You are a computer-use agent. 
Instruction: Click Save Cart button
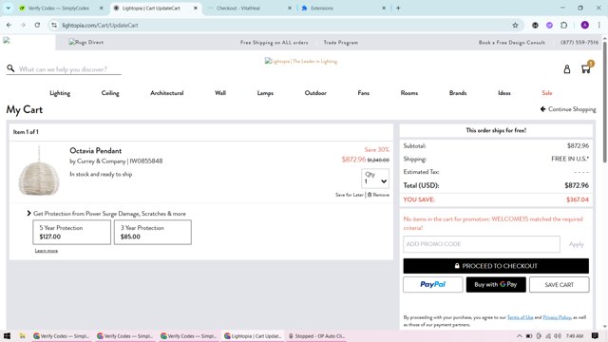560,285
